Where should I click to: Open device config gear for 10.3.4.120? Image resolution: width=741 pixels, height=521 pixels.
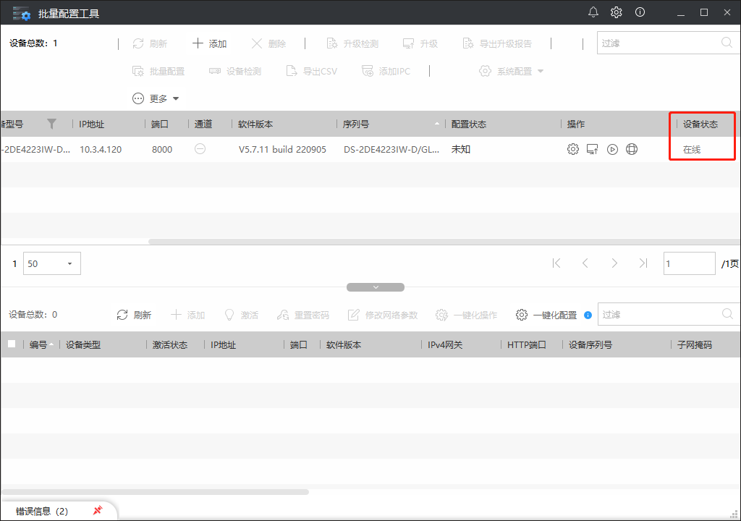pos(573,149)
